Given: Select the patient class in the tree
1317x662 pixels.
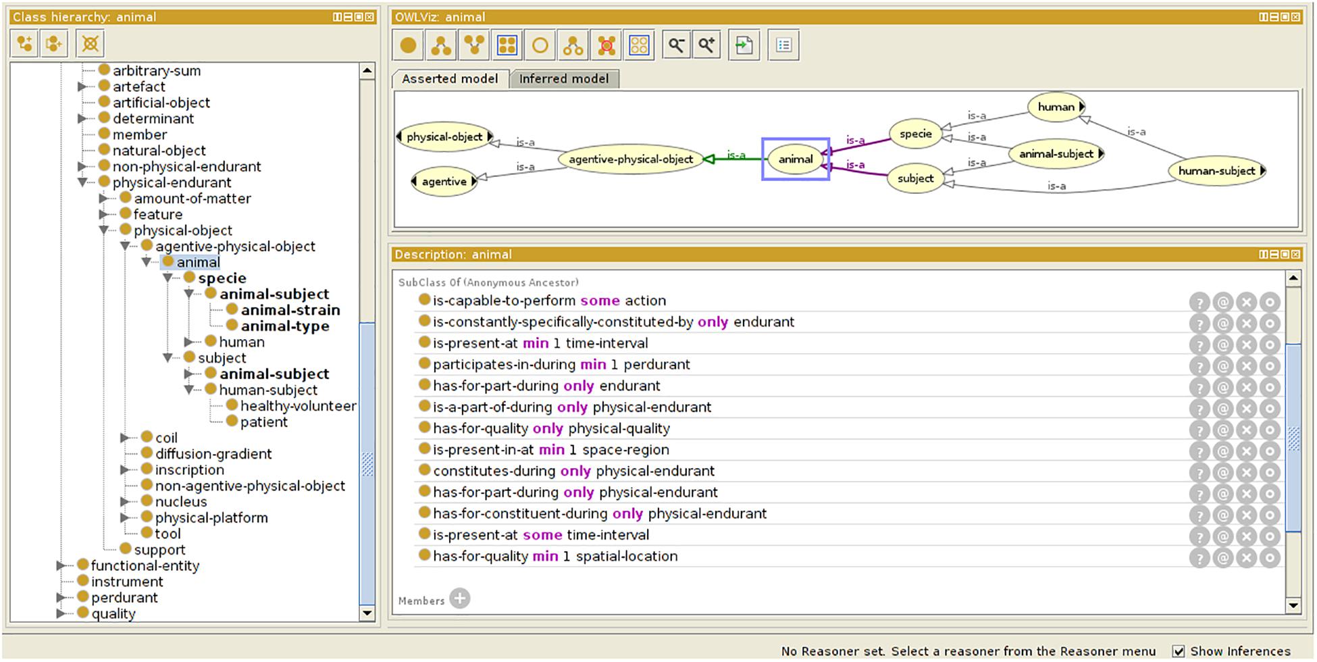Looking at the screenshot, I should (264, 422).
